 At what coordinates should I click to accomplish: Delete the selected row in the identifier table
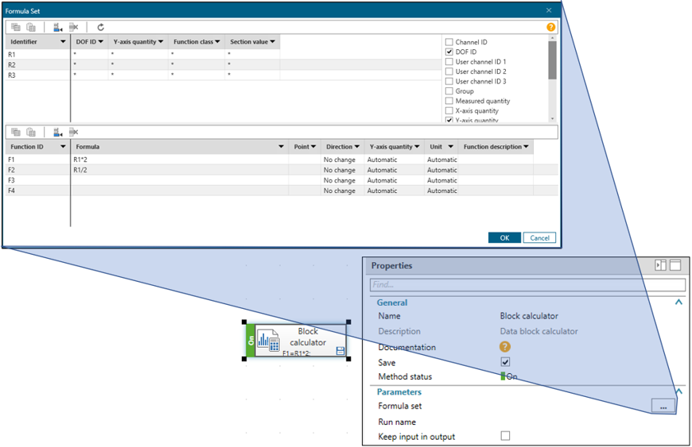74,27
